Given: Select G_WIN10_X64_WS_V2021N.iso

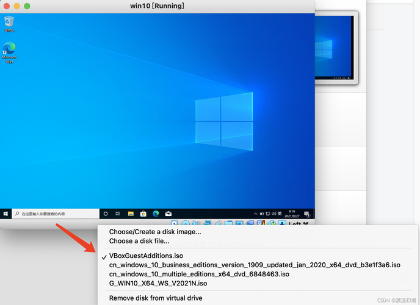Looking at the screenshot, I should pyautogui.click(x=157, y=283).
